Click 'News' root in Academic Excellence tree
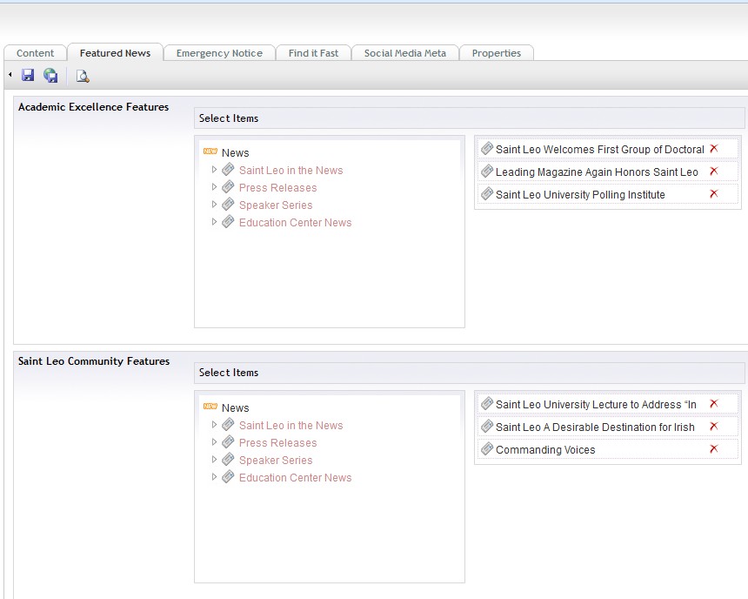748x599 pixels. [x=235, y=153]
